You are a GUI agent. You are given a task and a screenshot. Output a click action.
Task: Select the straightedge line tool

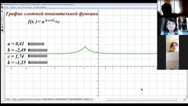click(x=2, y=23)
